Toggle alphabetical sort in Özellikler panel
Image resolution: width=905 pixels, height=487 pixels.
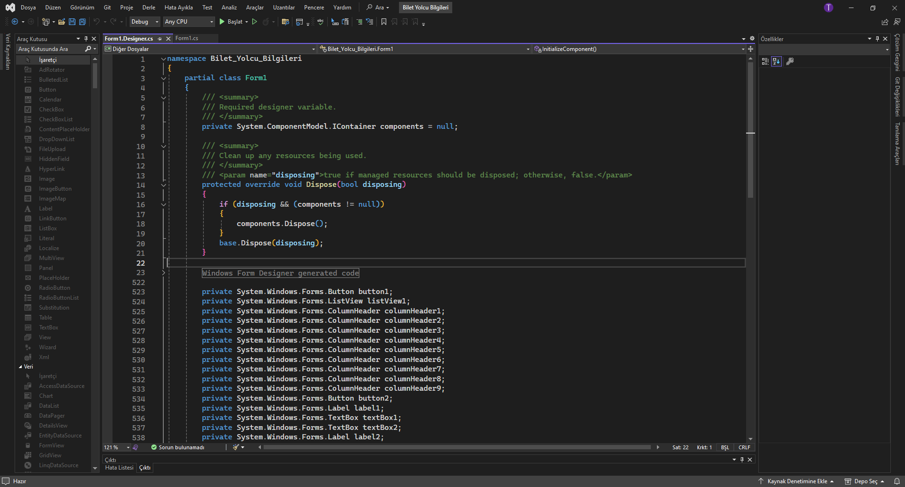776,61
